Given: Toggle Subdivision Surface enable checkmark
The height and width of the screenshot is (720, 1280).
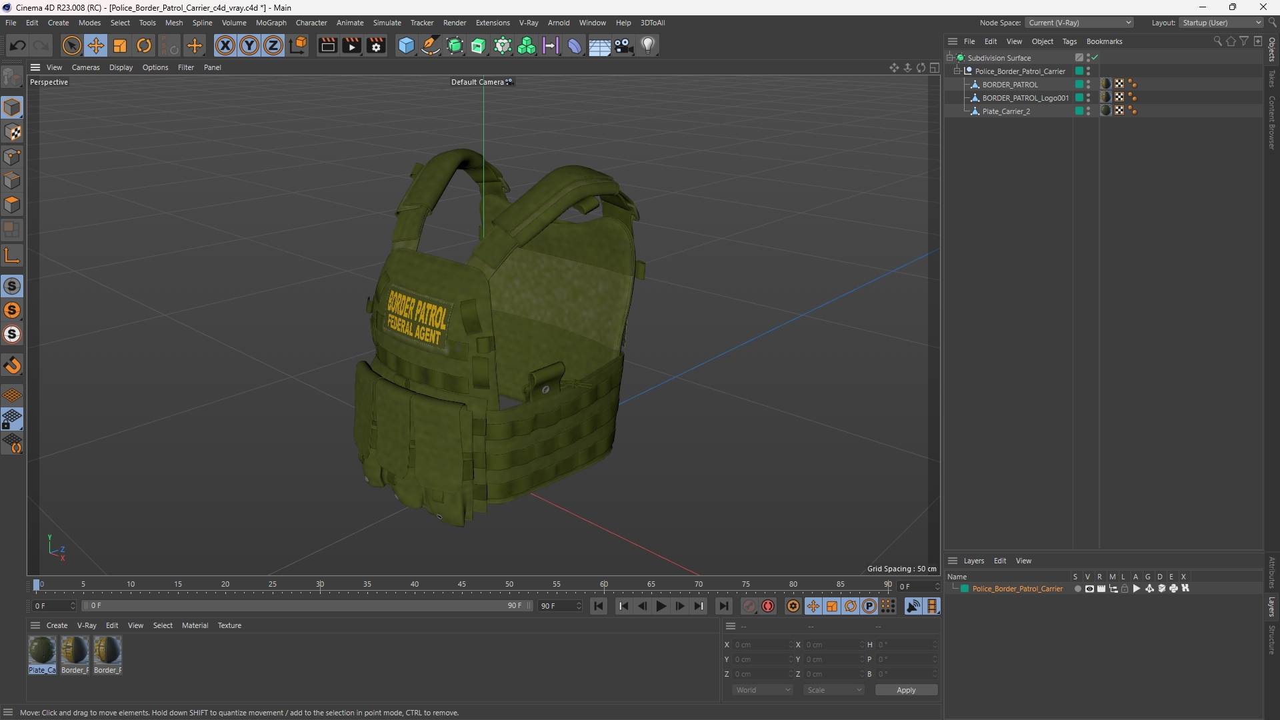Looking at the screenshot, I should pyautogui.click(x=1095, y=58).
